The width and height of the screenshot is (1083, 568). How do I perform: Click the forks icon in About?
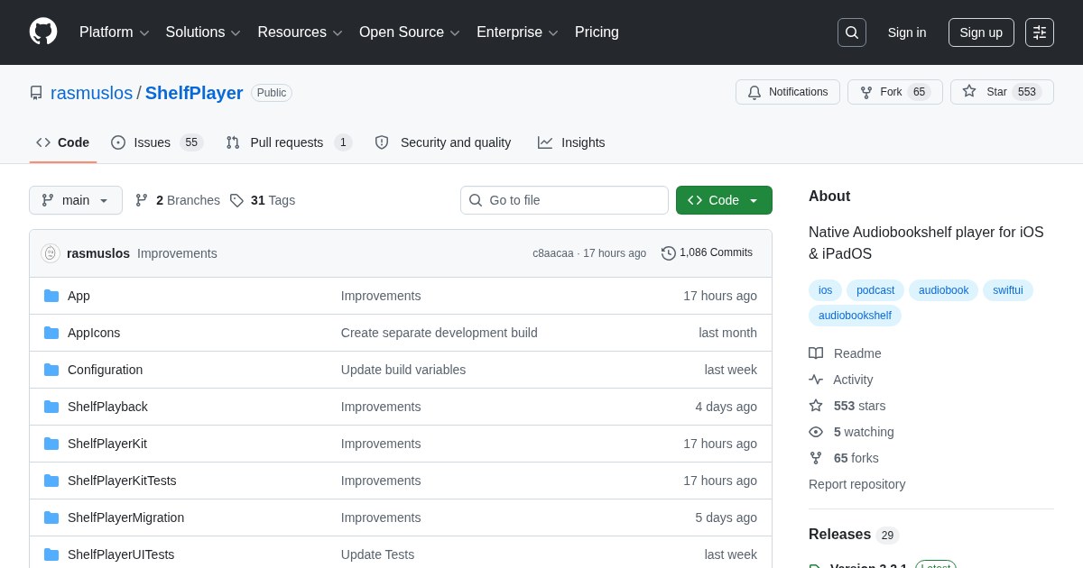(816, 458)
